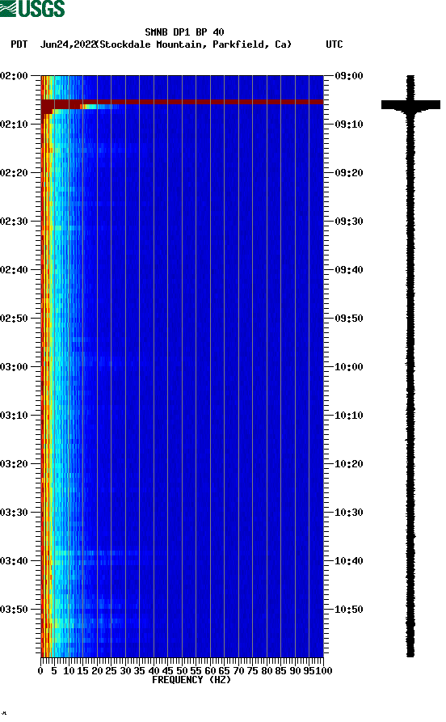
Task: Click the 'Jun24,2022' date label
Action: tap(68, 44)
